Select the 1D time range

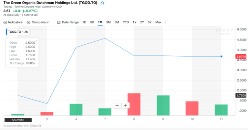click(84, 22)
